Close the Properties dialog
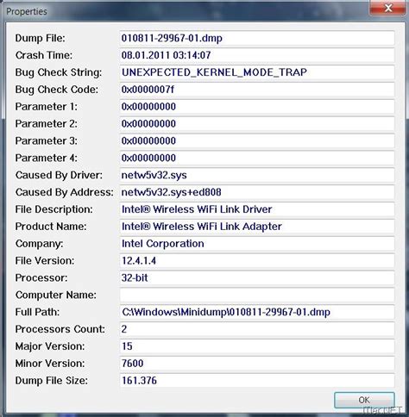409x417 pixels. (x=388, y=9)
